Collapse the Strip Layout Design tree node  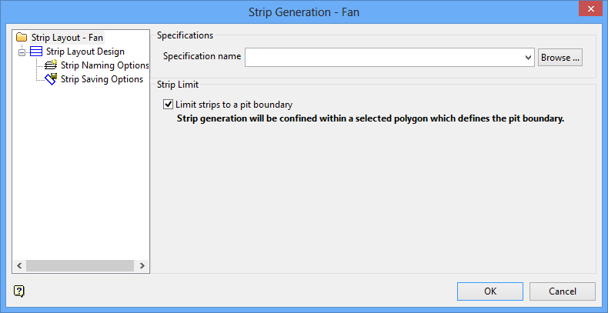tap(22, 52)
